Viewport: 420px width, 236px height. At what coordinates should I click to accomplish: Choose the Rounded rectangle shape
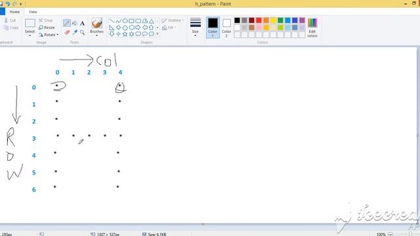point(138,21)
